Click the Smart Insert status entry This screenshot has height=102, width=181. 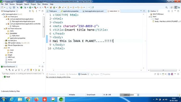91,95
